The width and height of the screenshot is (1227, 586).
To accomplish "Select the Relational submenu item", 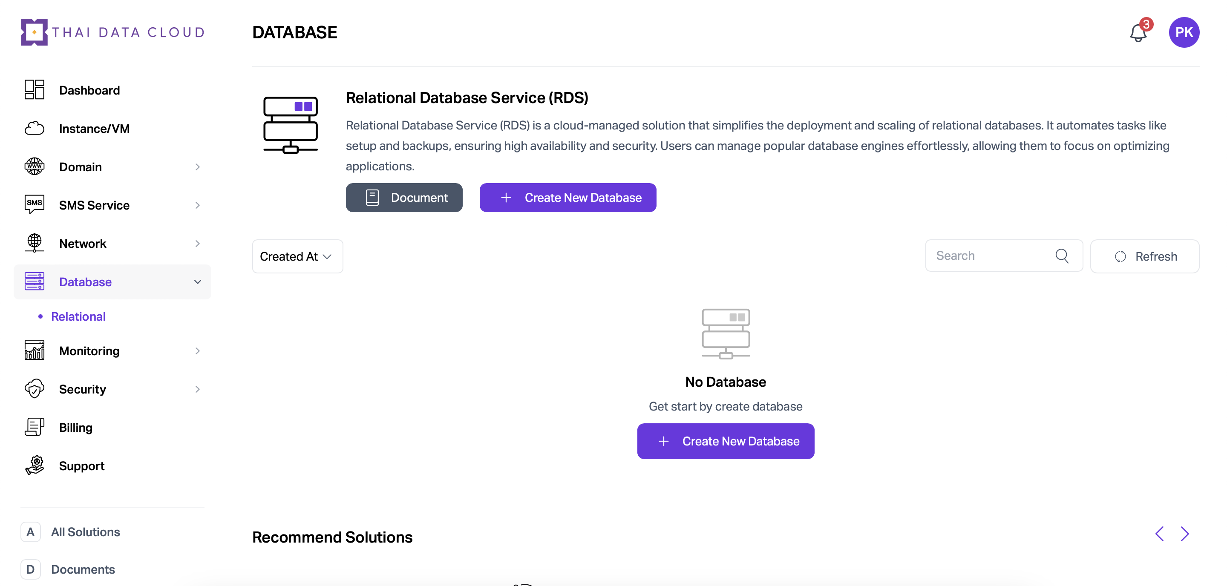I will click(78, 316).
